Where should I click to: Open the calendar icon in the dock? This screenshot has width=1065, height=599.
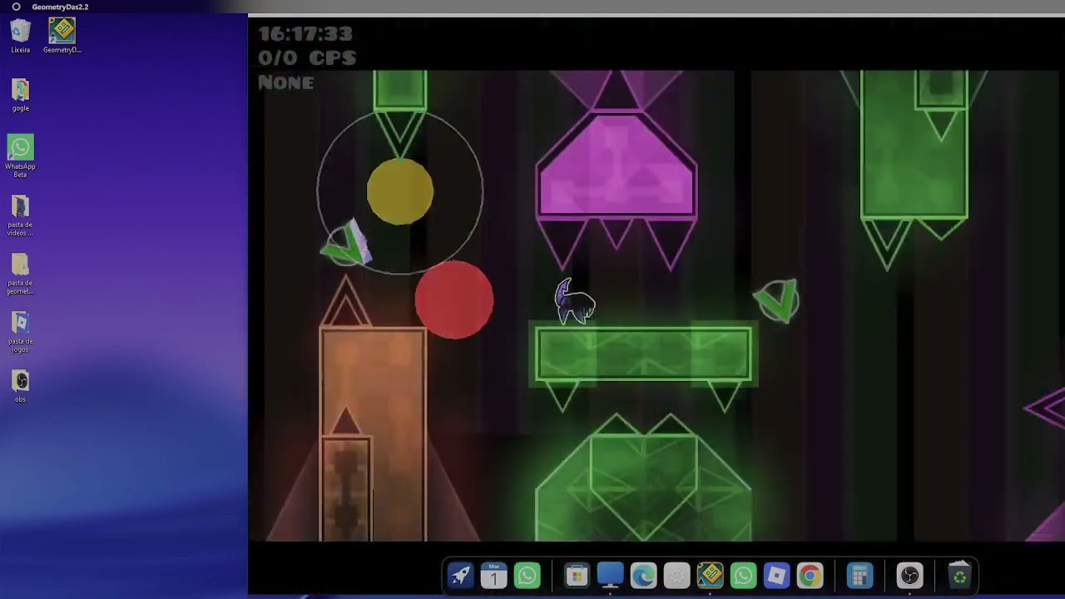click(494, 576)
